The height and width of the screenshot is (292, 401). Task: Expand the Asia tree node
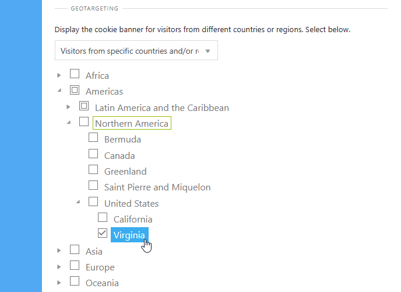[59, 251]
